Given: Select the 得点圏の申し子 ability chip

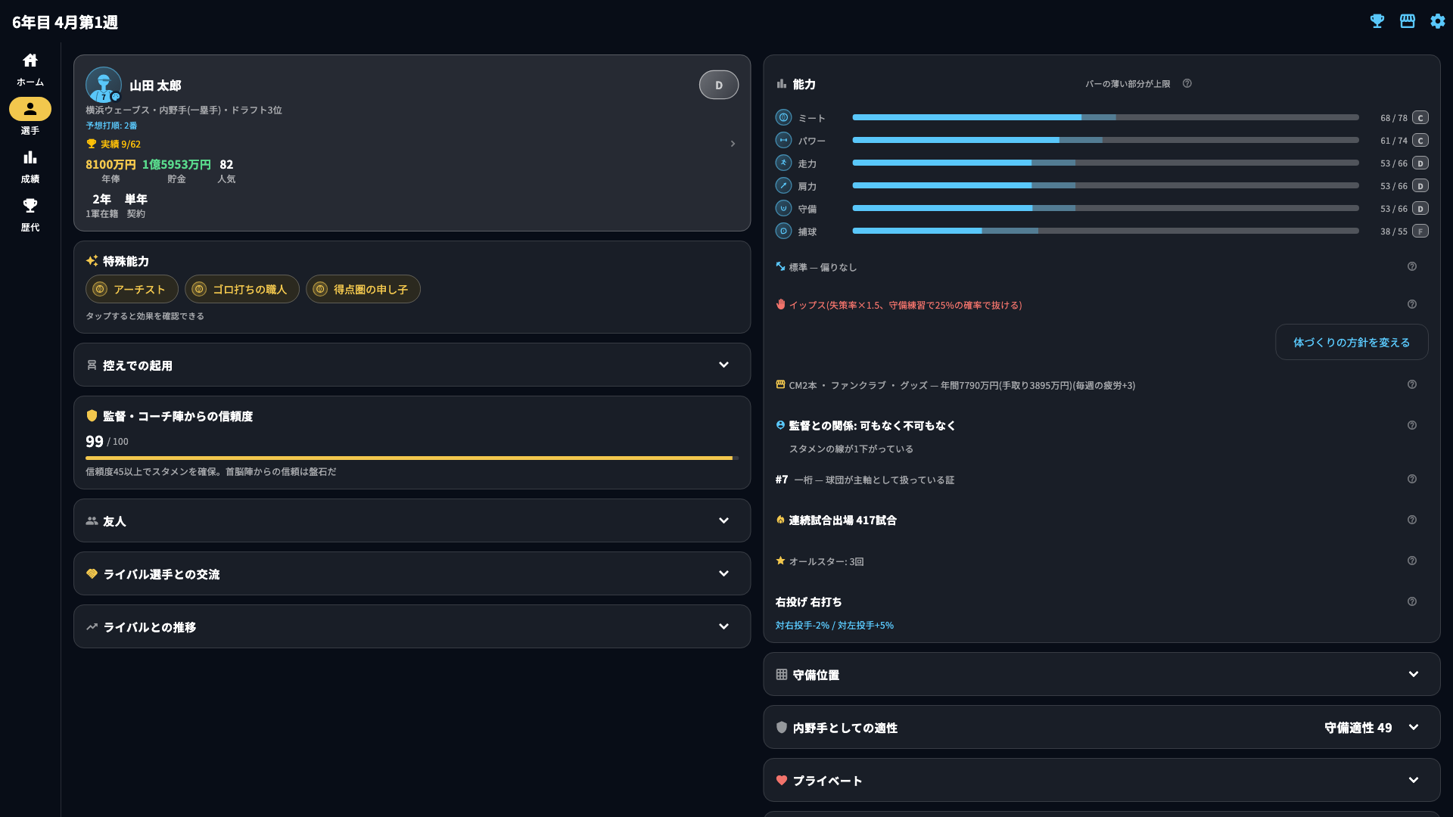Looking at the screenshot, I should 363,289.
